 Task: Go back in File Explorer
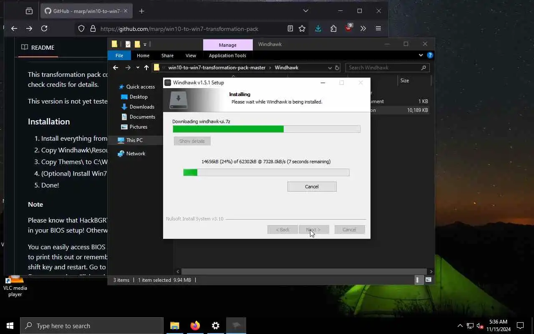tap(116, 68)
